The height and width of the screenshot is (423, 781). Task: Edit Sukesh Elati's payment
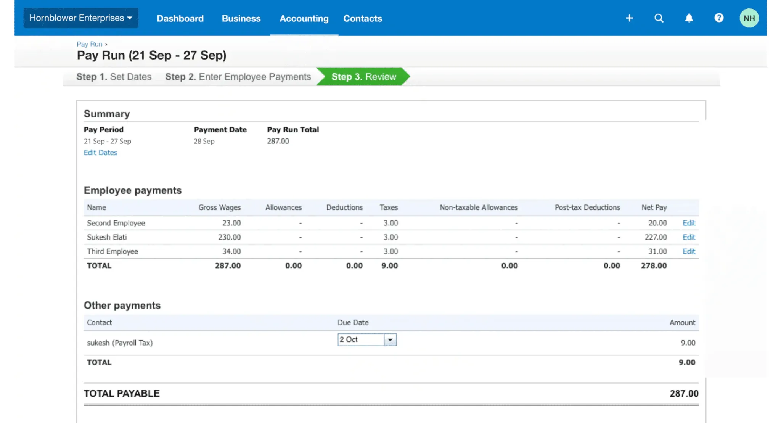pos(689,237)
